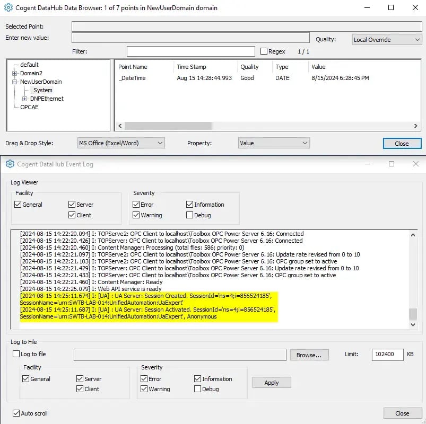The height and width of the screenshot is (424, 426).
Task: Click the Browse button for log file path
Action: (x=309, y=355)
